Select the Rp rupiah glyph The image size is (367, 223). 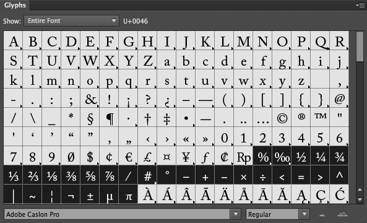(x=244, y=155)
